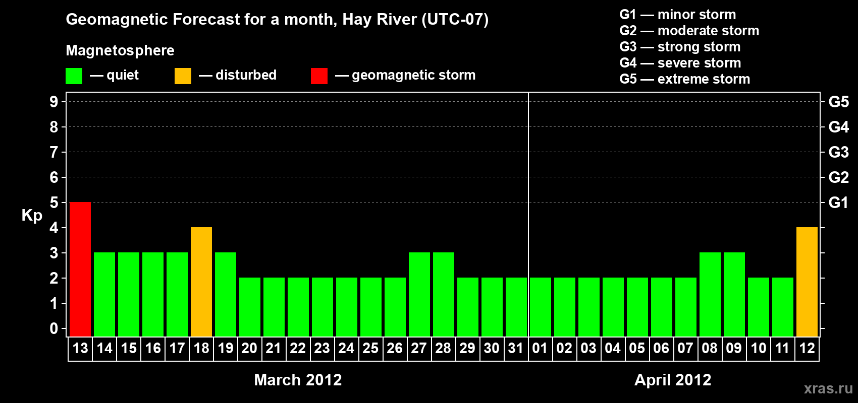Screen dimensions: 858x403
Task: Click the '— disturbed' legend label
Action: (238, 75)
